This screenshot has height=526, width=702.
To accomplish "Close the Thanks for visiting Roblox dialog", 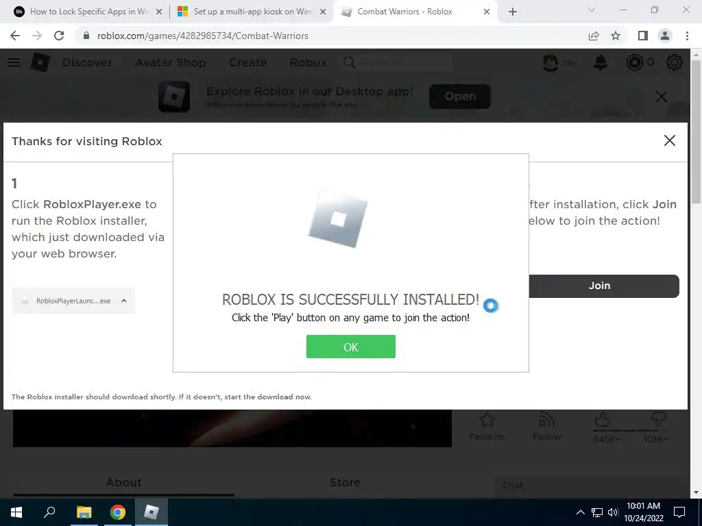I will point(669,140).
